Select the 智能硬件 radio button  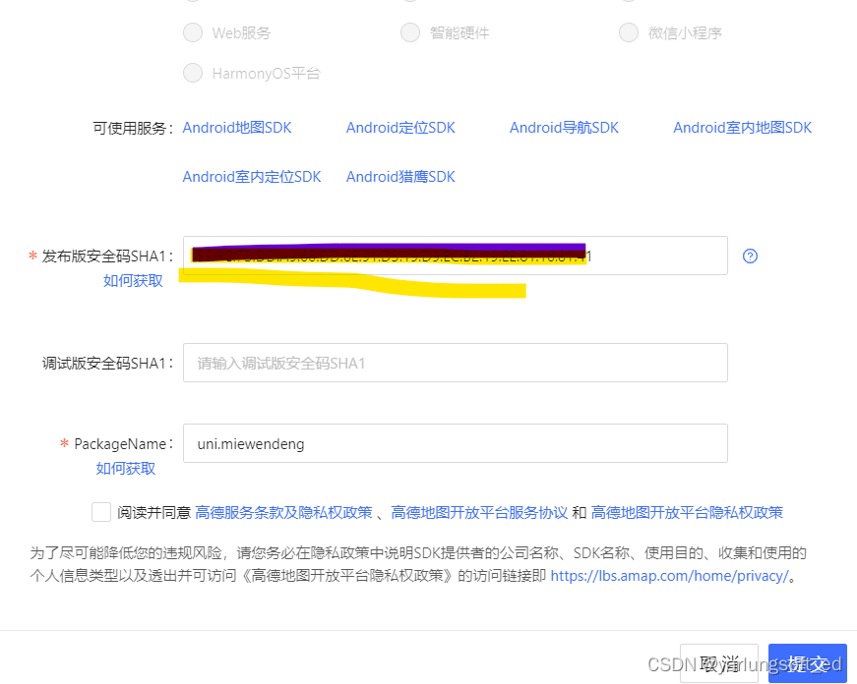410,32
